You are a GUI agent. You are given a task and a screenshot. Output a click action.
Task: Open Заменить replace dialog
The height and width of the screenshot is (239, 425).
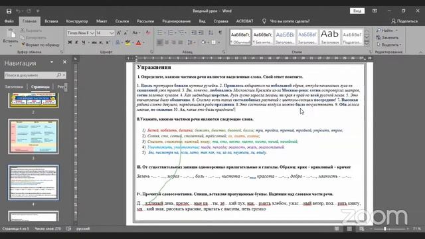click(x=388, y=38)
